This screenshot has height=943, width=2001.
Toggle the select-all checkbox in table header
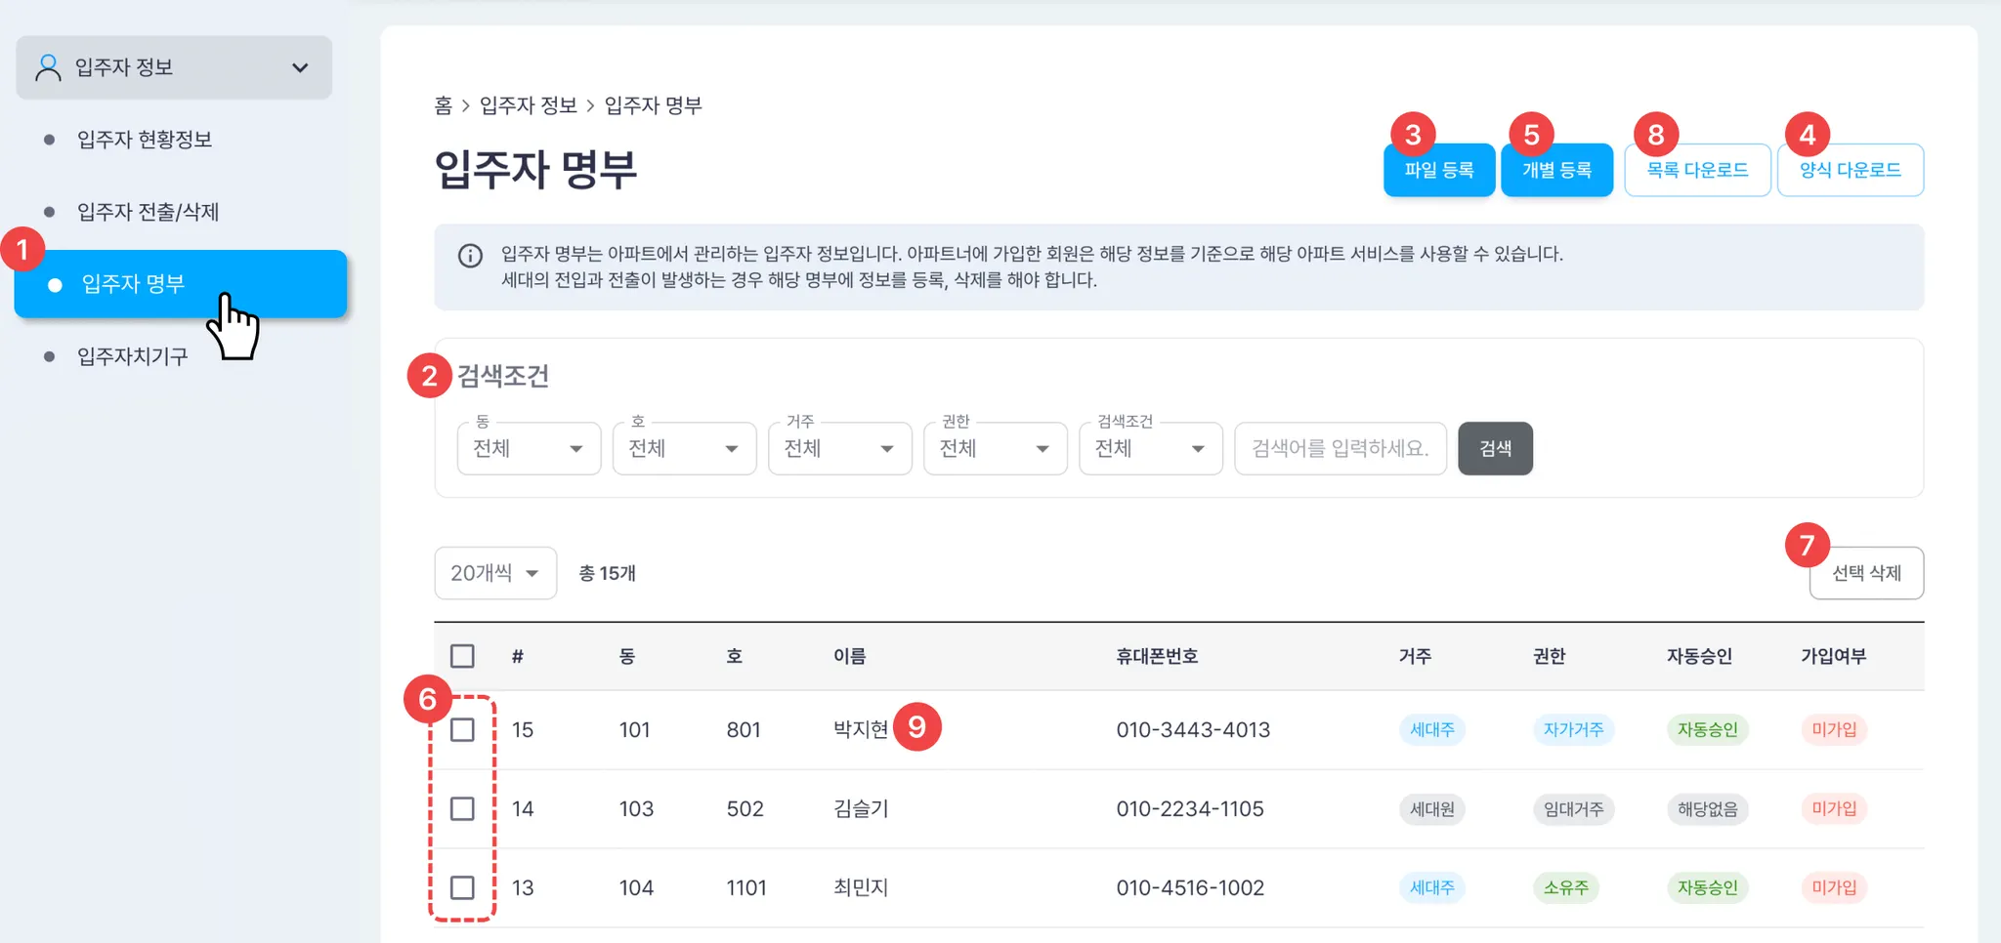[x=462, y=656]
